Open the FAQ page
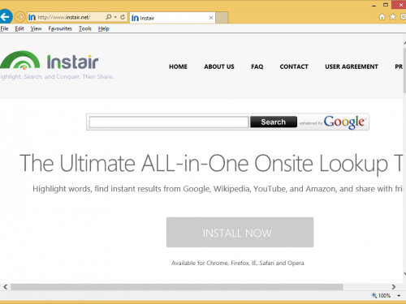Viewport: 406px width, 304px height. pos(257,66)
